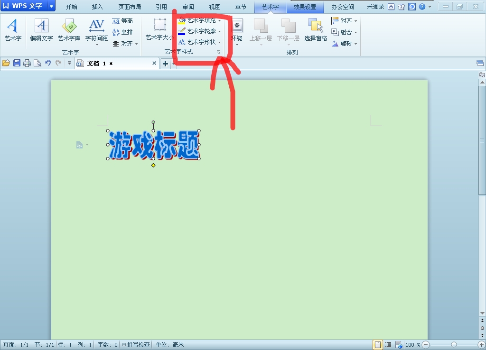Open layout options icon beside WordArt
Screen dimensions: 486x350
click(80, 145)
